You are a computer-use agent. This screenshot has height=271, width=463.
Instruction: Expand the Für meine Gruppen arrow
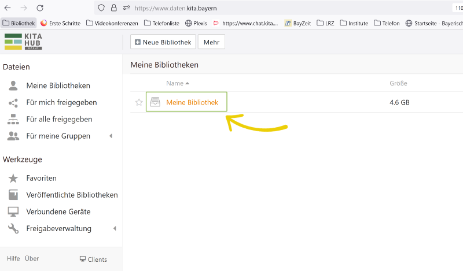pos(111,136)
